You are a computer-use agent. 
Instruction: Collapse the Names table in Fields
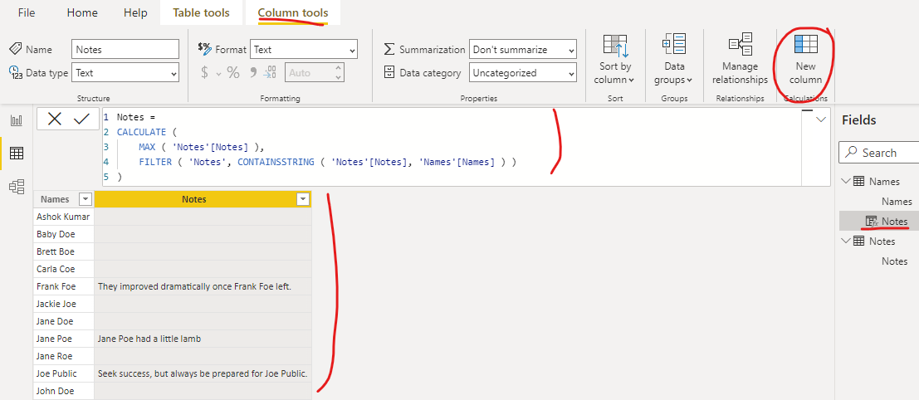pos(846,182)
